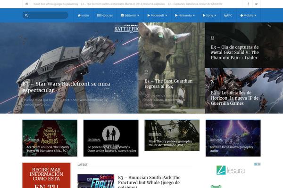Open South Park Fractured but Whole headline

coord(149,182)
